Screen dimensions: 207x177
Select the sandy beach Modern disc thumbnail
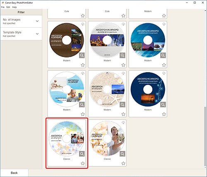click(107, 89)
